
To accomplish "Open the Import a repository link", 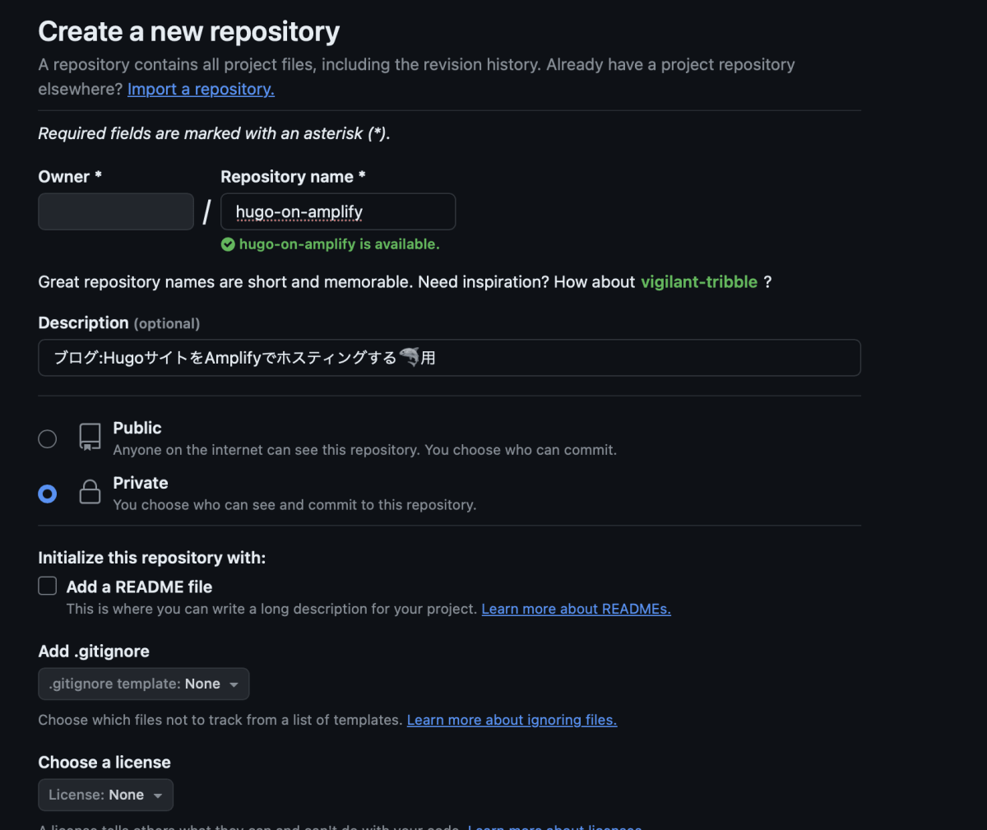I will (x=200, y=89).
